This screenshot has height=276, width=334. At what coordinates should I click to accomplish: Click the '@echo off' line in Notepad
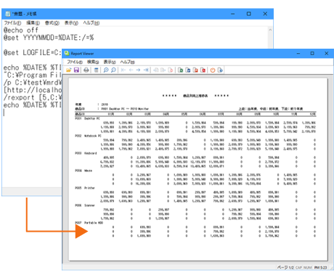pyautogui.click(x=21, y=31)
